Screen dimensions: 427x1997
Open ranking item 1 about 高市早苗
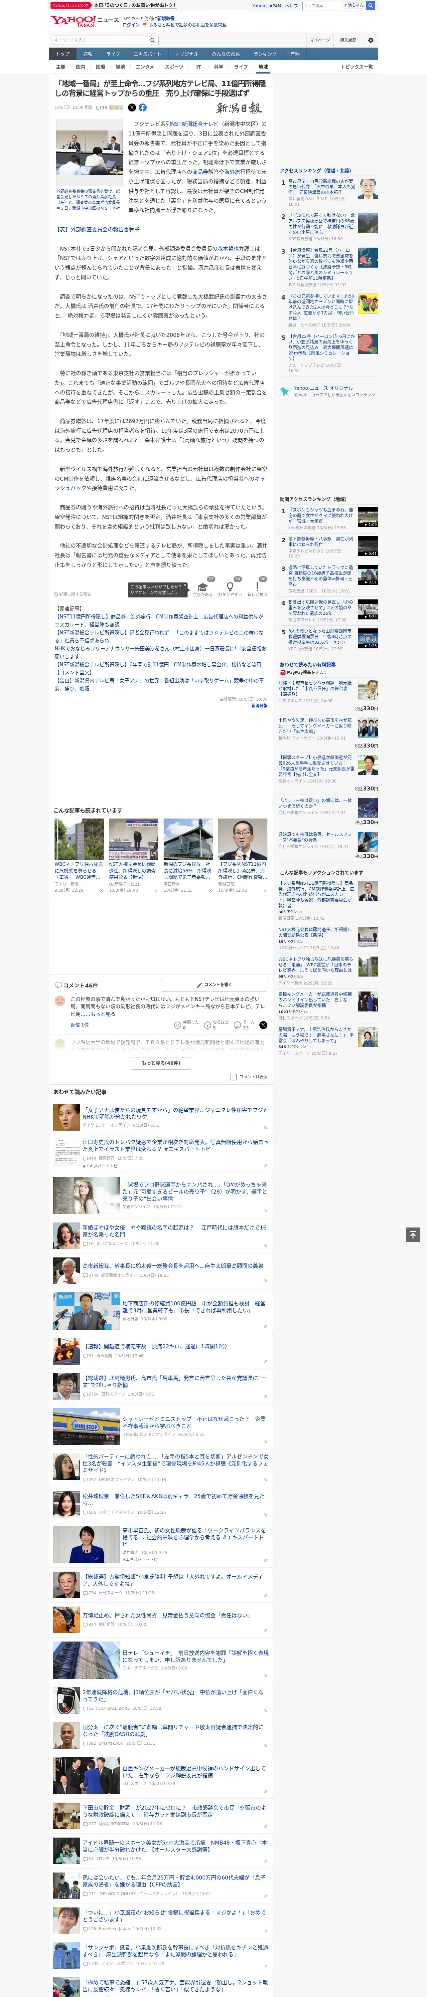click(x=329, y=192)
